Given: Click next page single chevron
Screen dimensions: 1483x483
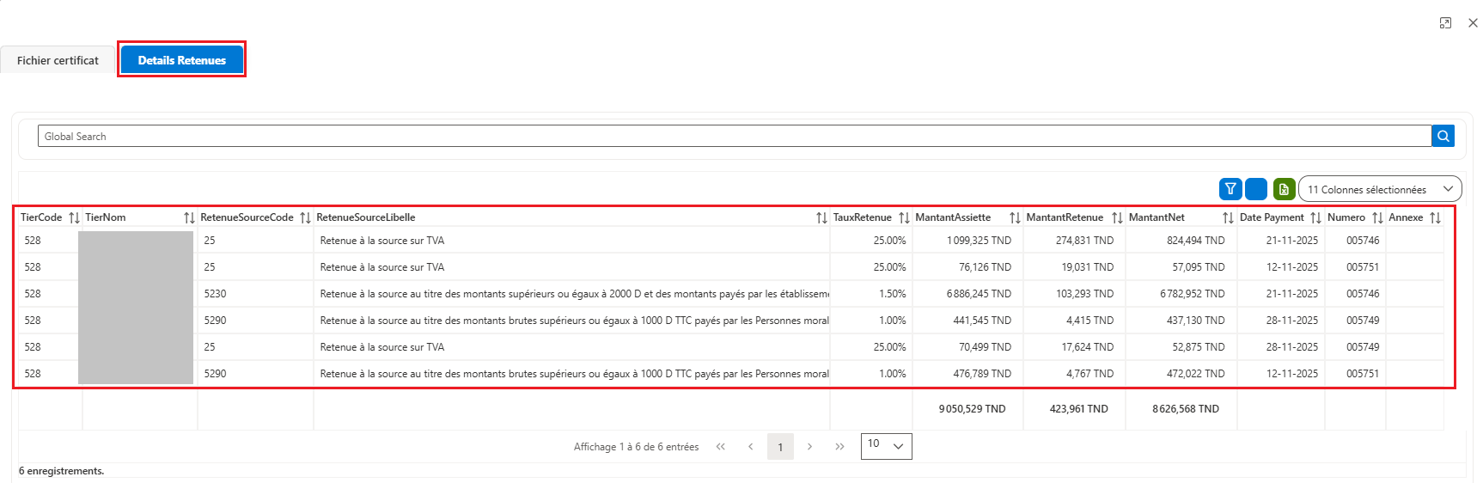Looking at the screenshot, I should click(x=809, y=447).
